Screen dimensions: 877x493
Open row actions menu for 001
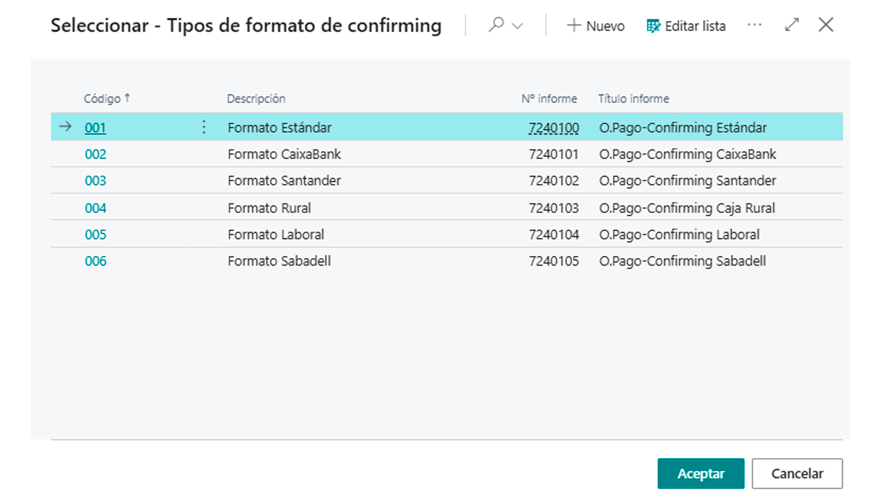pyautogui.click(x=203, y=127)
